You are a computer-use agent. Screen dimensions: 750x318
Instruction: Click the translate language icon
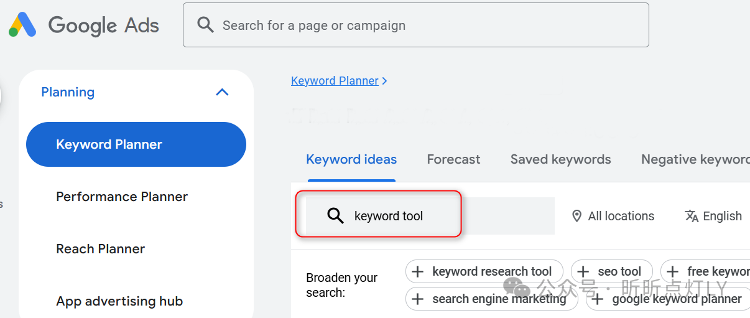(x=692, y=216)
